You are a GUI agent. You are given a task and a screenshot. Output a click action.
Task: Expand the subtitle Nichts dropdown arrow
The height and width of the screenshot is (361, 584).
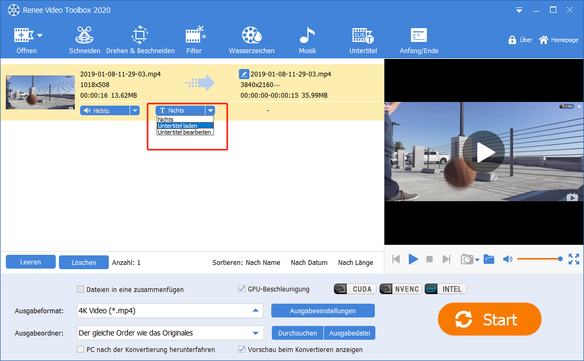[x=210, y=110]
